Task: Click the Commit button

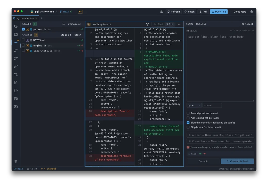Action: pyautogui.click(x=203, y=161)
